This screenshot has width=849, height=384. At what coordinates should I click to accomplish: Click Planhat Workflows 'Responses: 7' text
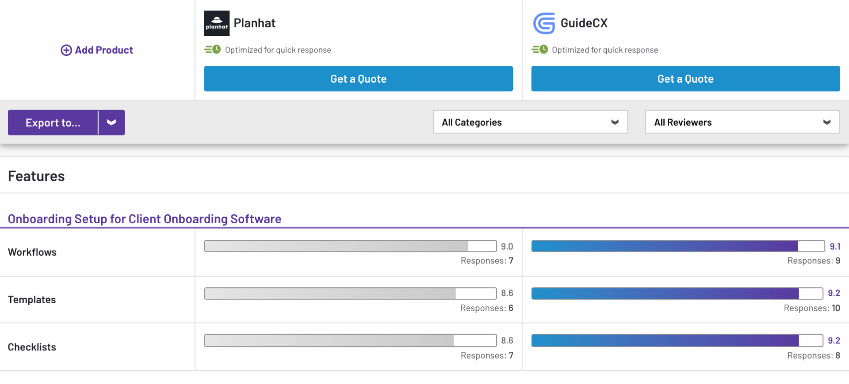pos(487,261)
